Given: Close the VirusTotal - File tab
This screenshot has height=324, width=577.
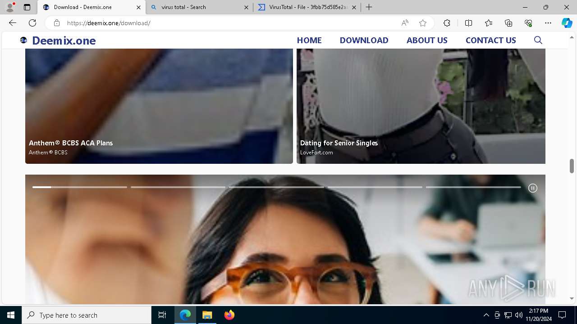Looking at the screenshot, I should pyautogui.click(x=354, y=7).
